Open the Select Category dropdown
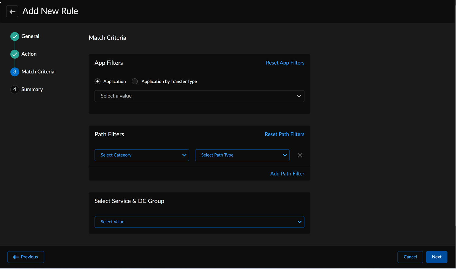The height and width of the screenshot is (269, 456). [142, 155]
